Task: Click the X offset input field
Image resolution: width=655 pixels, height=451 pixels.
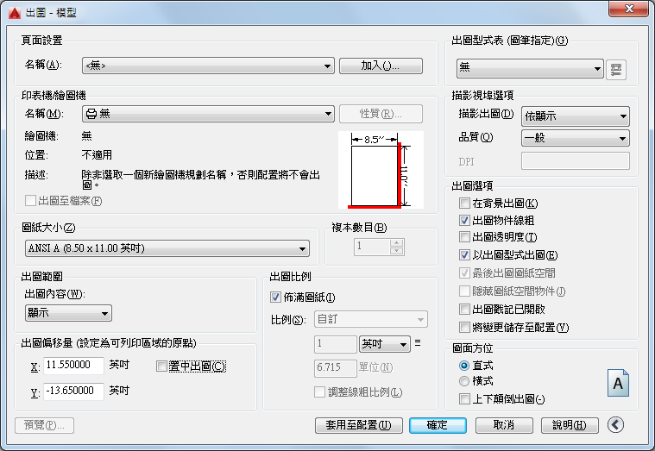Action: click(x=73, y=366)
